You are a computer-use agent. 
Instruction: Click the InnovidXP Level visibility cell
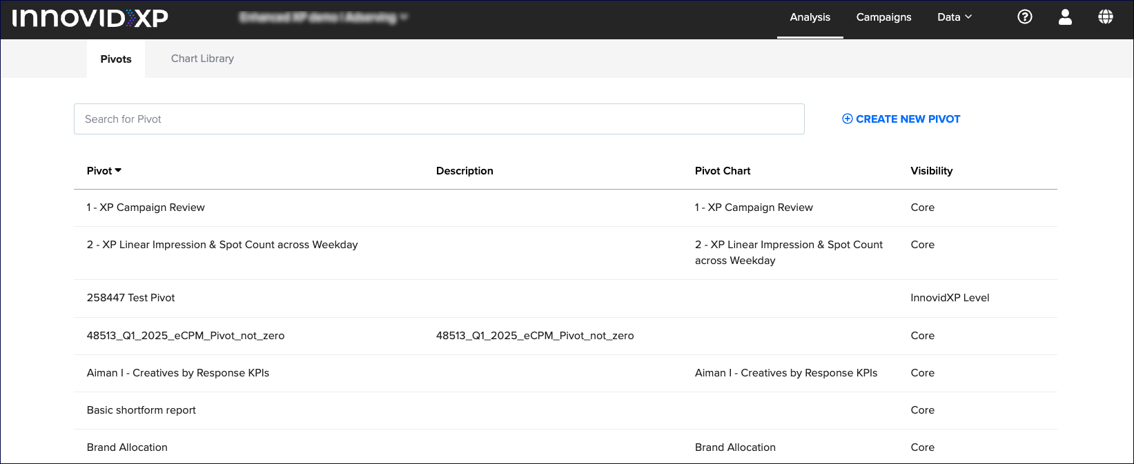[950, 298]
